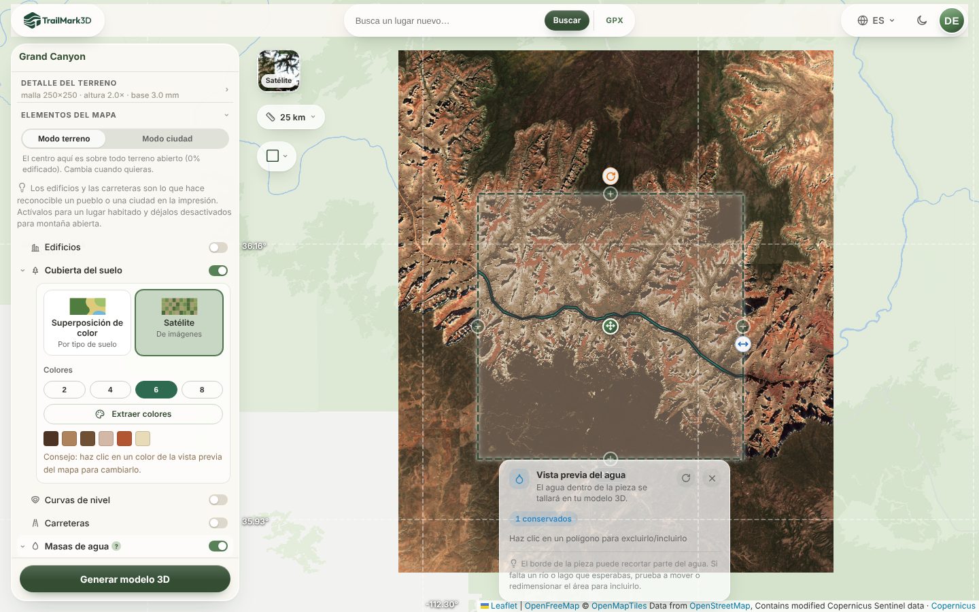The height and width of the screenshot is (612, 979).
Task: Click the top edge plus handle
Action: tap(611, 194)
